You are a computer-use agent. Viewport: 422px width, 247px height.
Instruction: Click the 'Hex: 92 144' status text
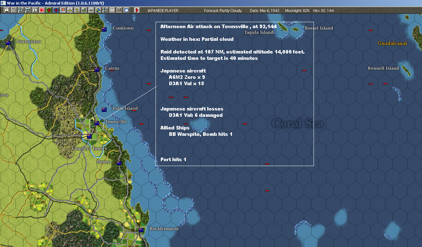point(323,11)
